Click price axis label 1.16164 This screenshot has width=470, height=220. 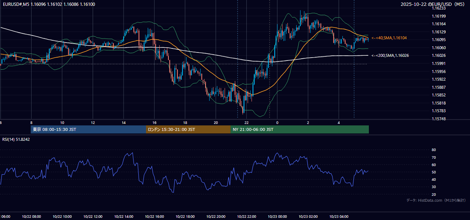pyautogui.click(x=438, y=24)
